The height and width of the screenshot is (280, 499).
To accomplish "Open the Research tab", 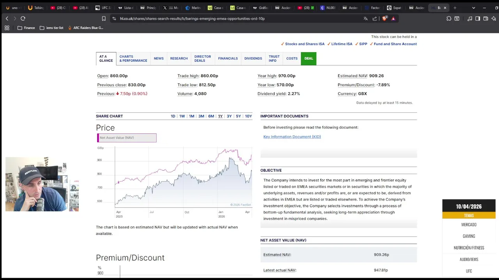I will pos(179,58).
